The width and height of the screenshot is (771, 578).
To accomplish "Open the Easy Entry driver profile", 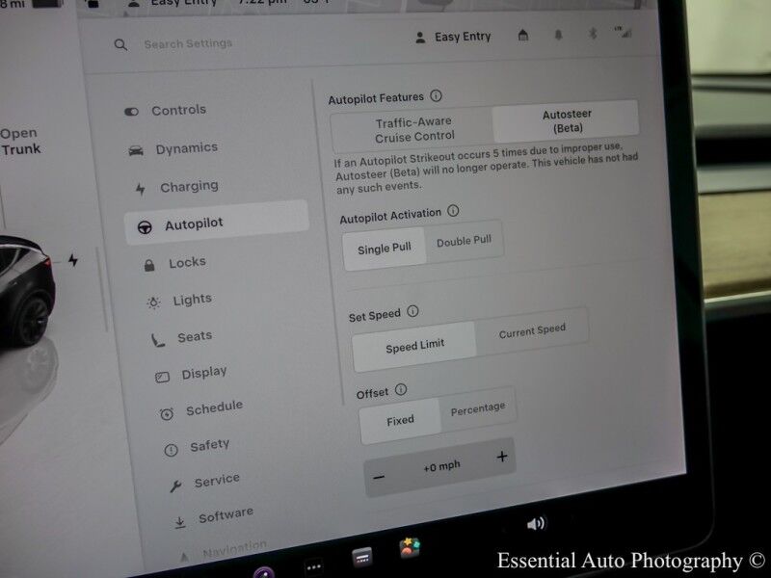I will pyautogui.click(x=453, y=37).
